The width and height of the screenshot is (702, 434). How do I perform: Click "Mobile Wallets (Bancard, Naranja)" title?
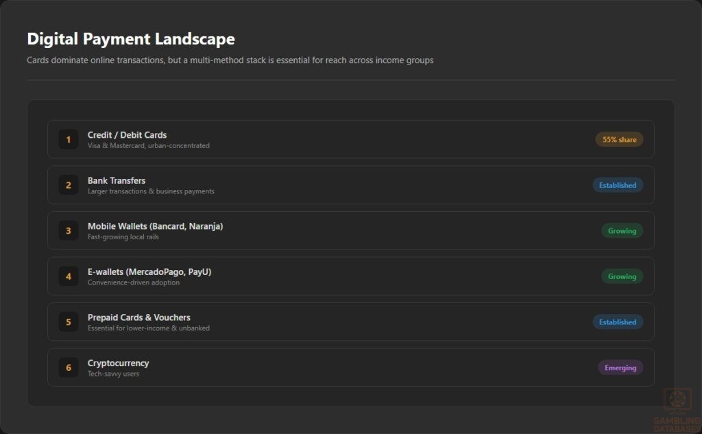[156, 226]
